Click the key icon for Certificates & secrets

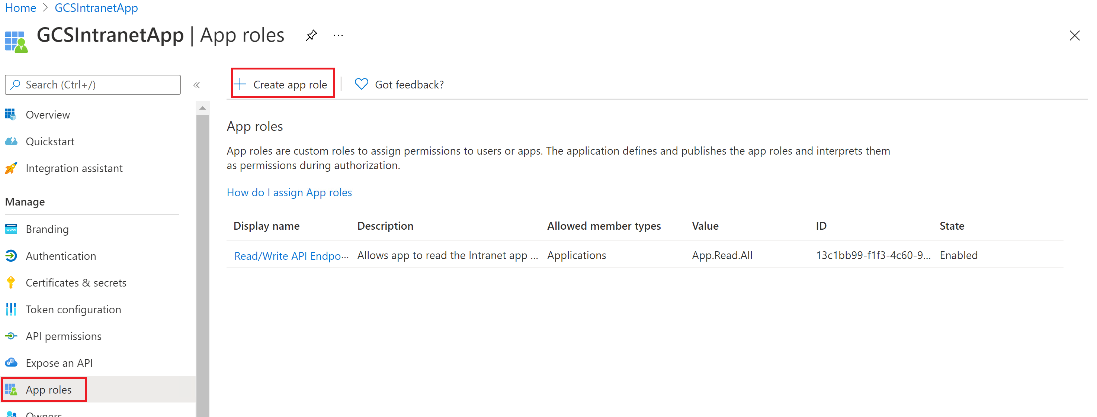(11, 282)
